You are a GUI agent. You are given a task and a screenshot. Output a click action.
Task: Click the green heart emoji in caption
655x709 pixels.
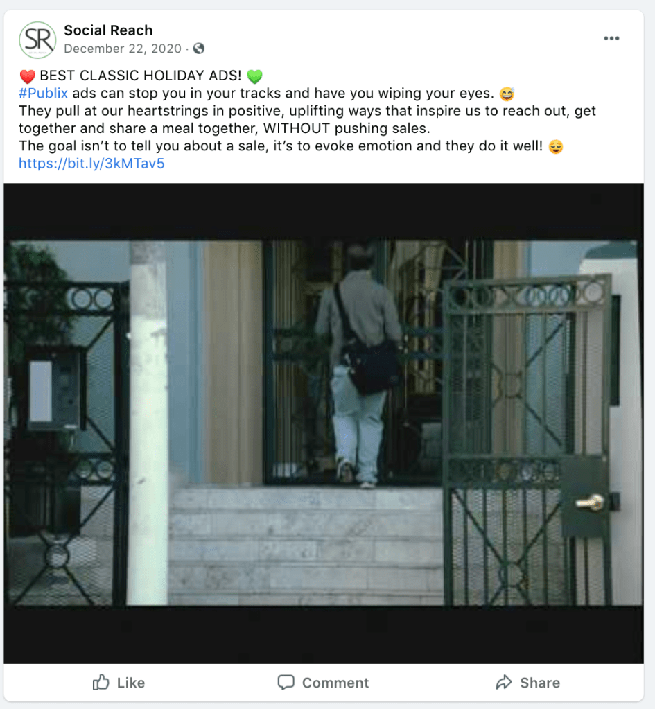click(x=254, y=76)
